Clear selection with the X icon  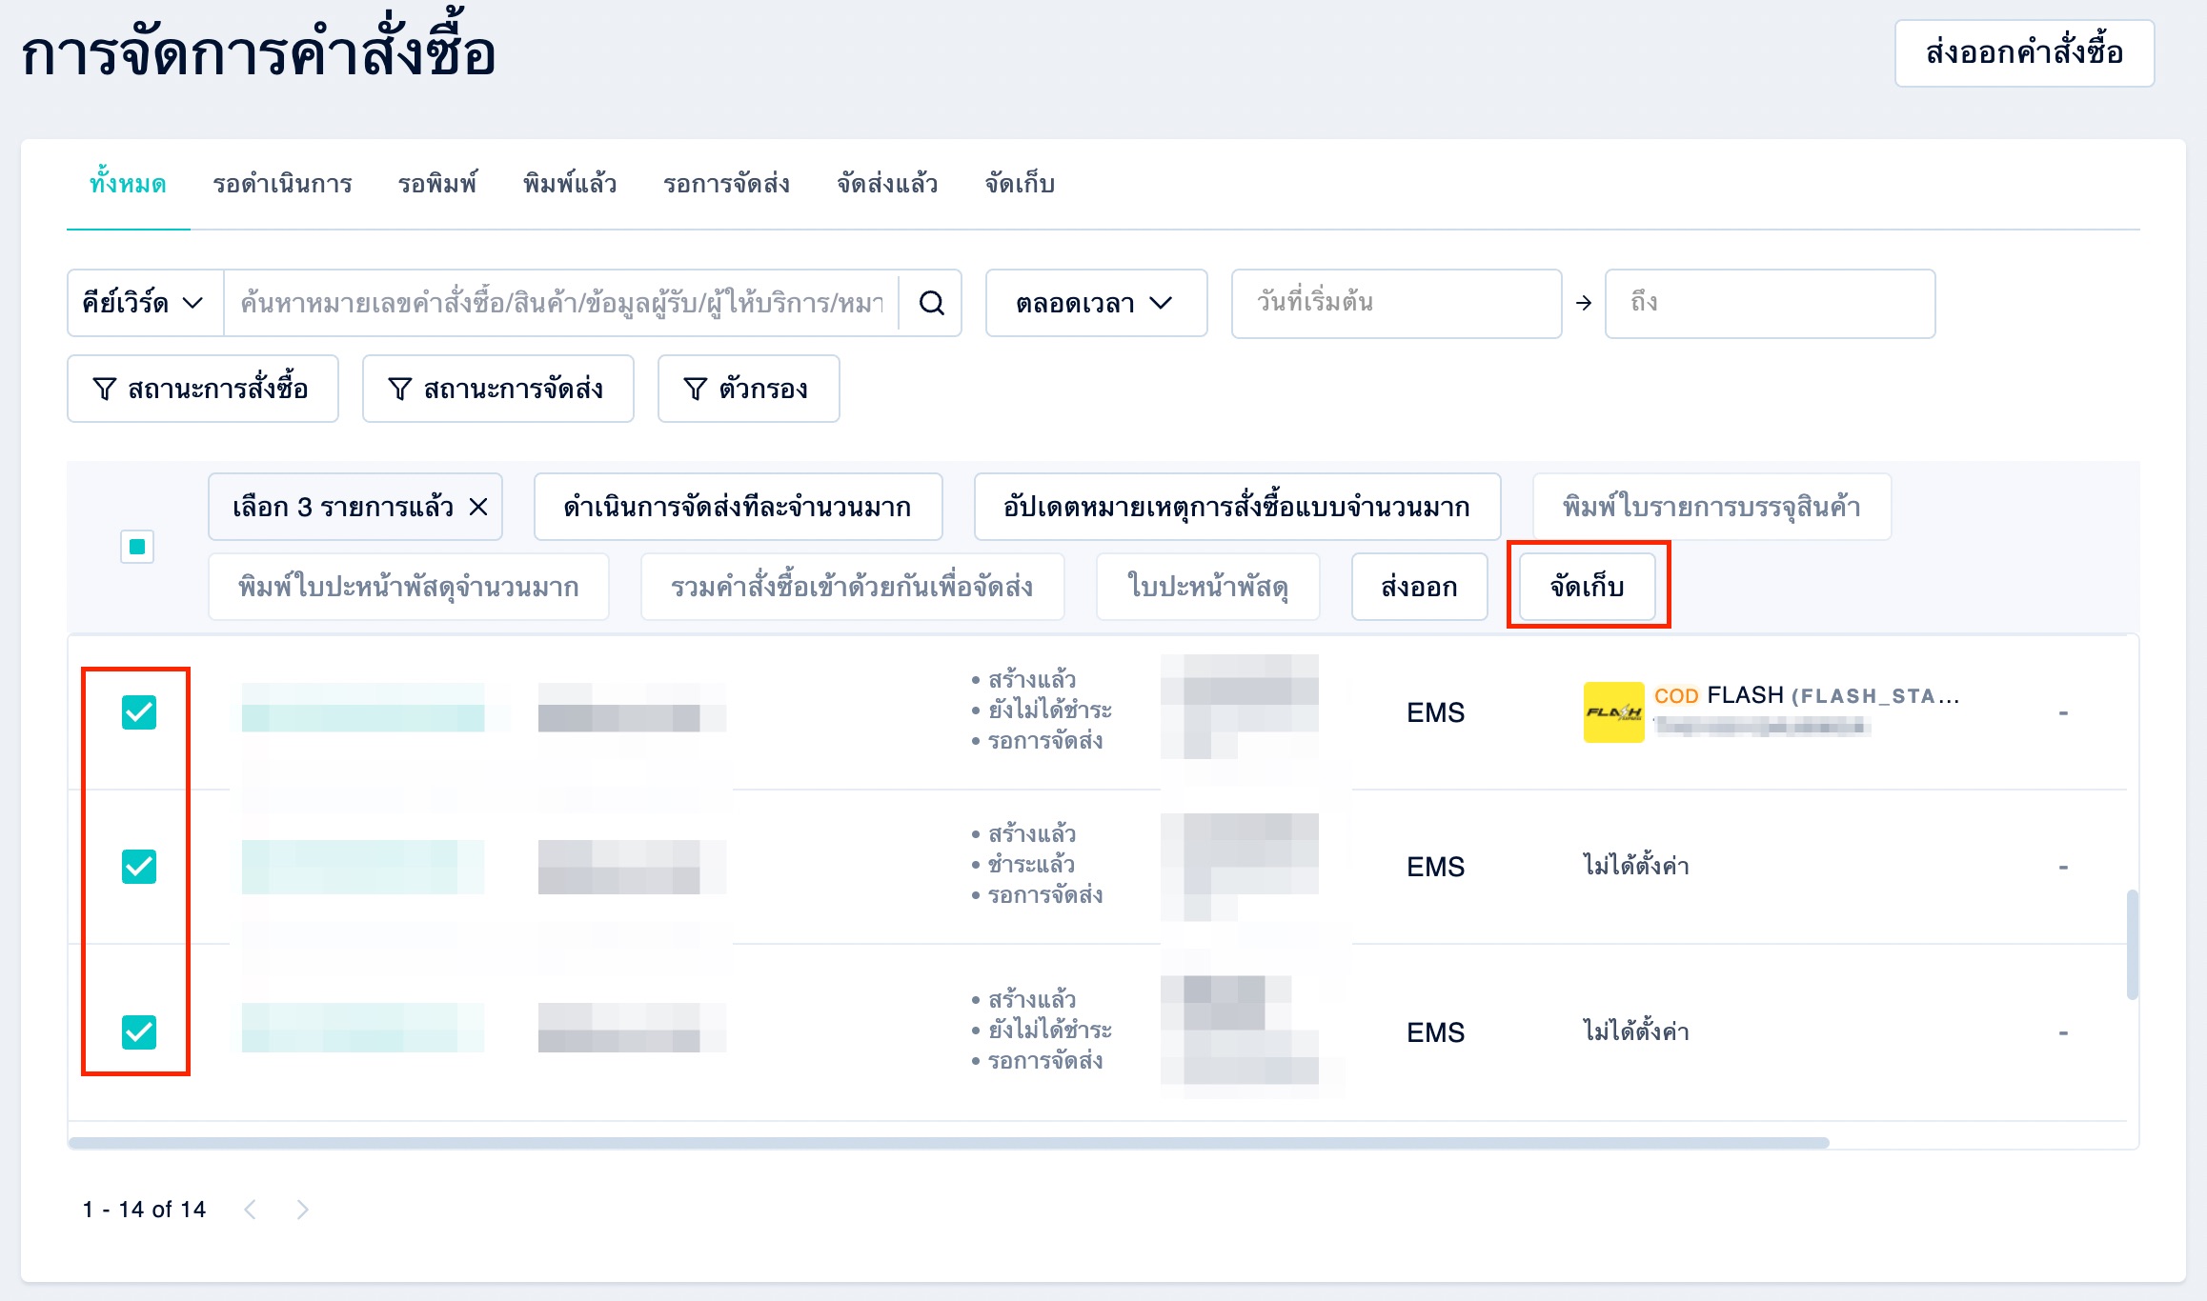(478, 507)
